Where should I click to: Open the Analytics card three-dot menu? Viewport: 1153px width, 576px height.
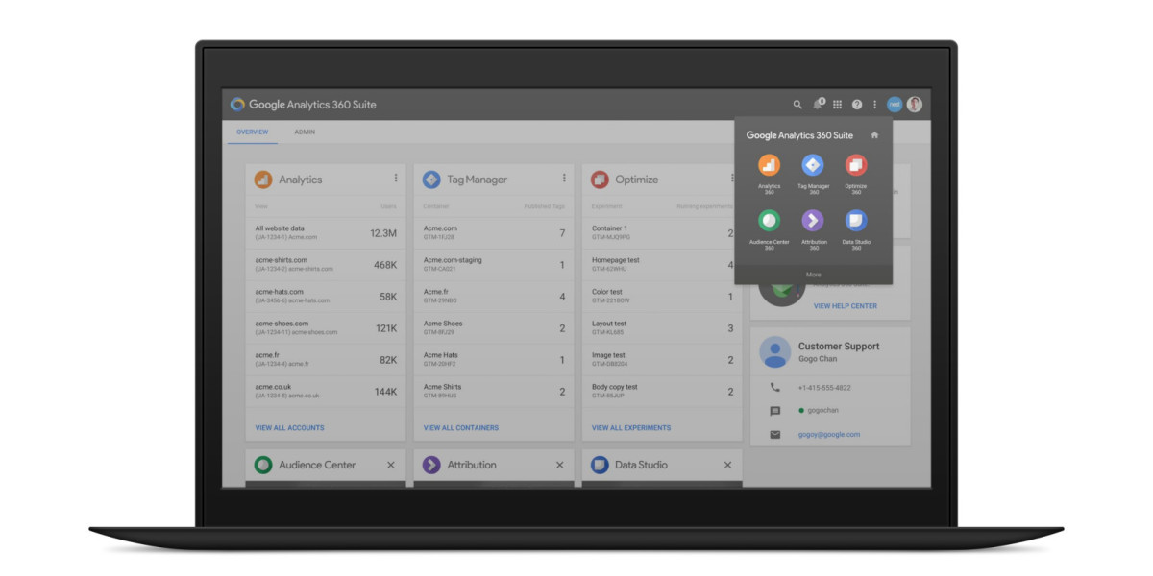395,179
